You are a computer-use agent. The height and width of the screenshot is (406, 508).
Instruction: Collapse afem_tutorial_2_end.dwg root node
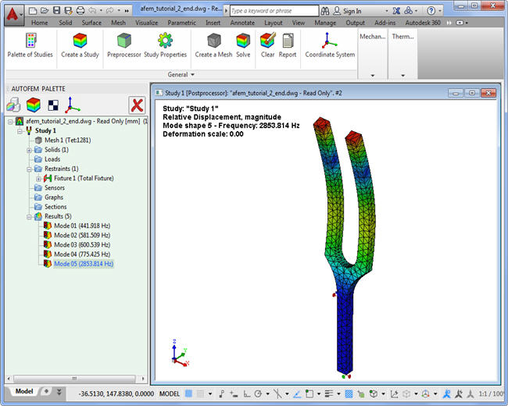point(11,122)
